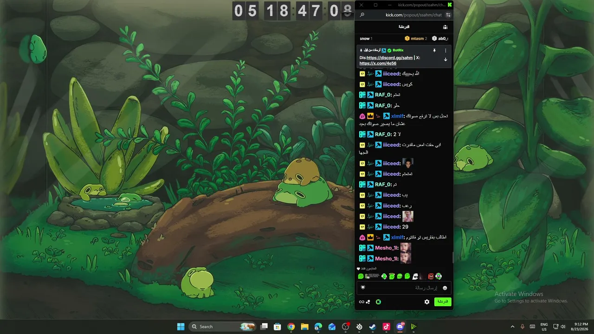Open the discord.gg/sahm link

tap(389, 58)
